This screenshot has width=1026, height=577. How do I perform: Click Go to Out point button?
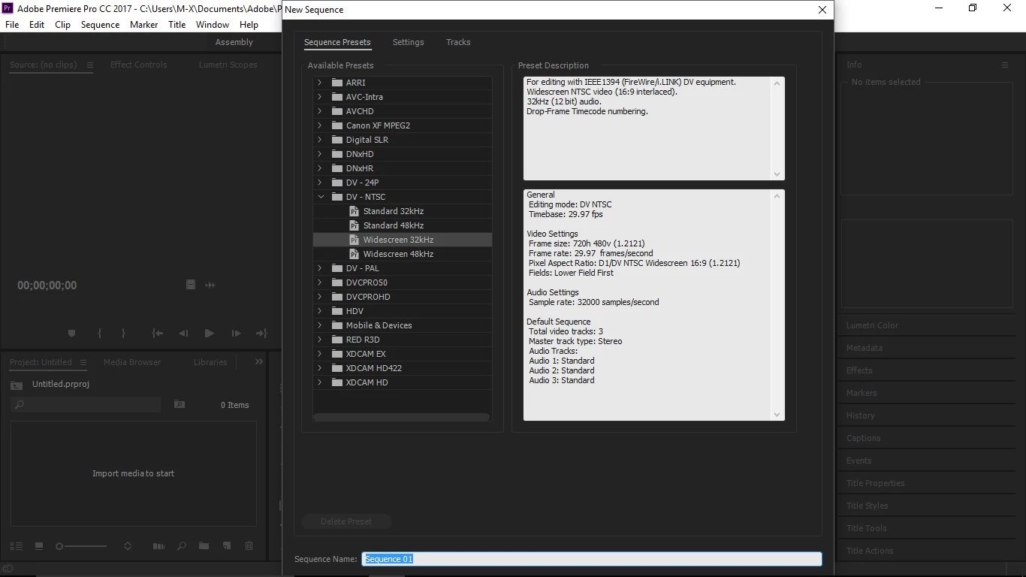click(x=261, y=334)
